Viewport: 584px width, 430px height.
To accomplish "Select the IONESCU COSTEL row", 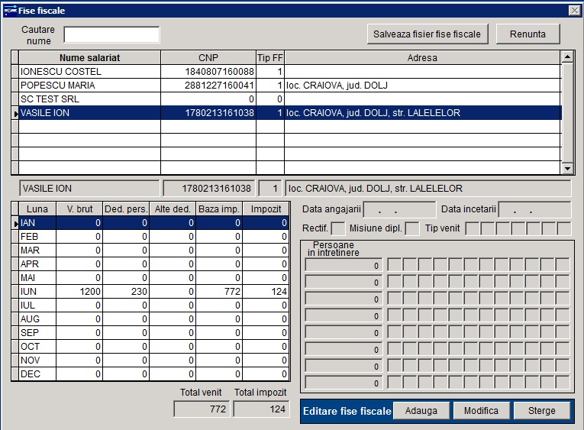I will coord(286,71).
